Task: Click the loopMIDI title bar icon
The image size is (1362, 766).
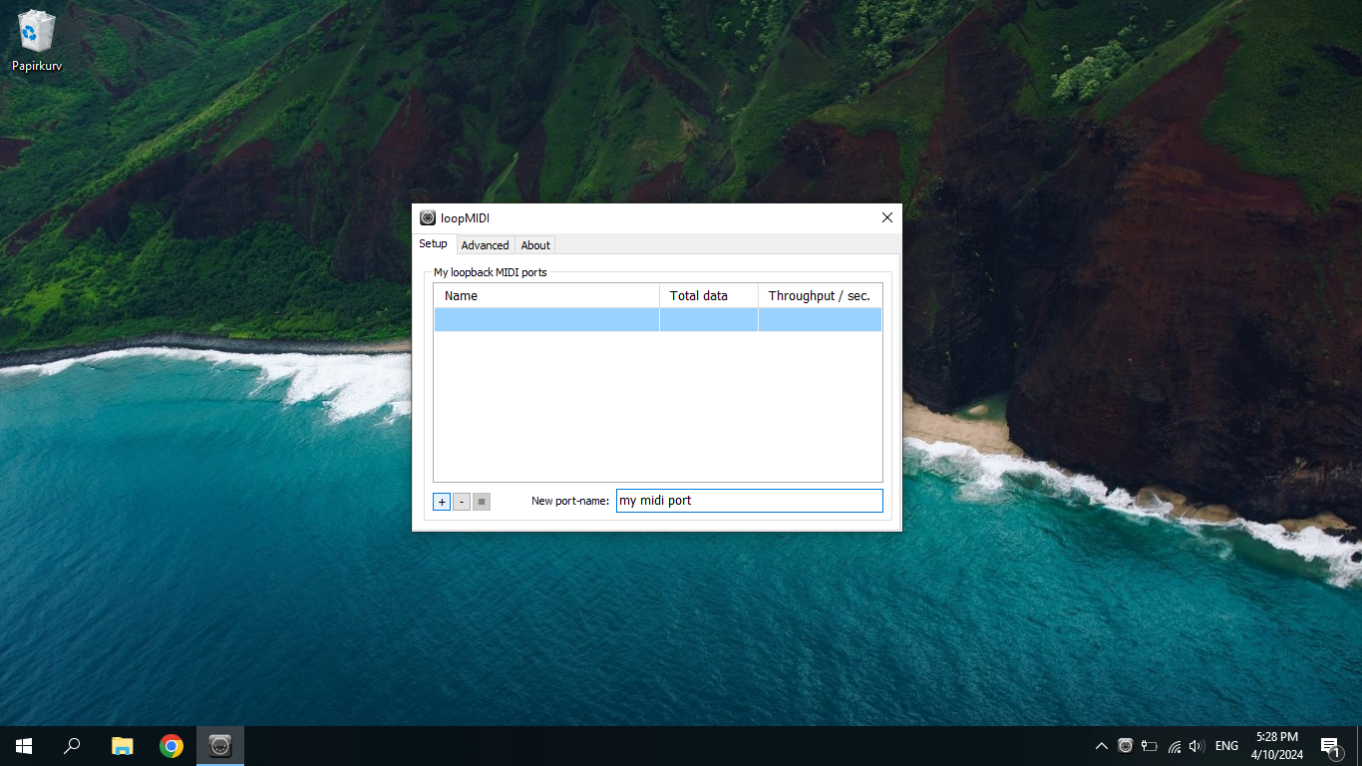Action: pos(428,218)
